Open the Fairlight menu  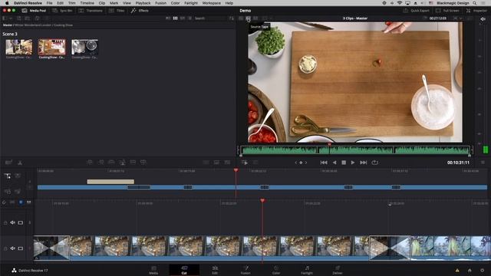point(191,3)
